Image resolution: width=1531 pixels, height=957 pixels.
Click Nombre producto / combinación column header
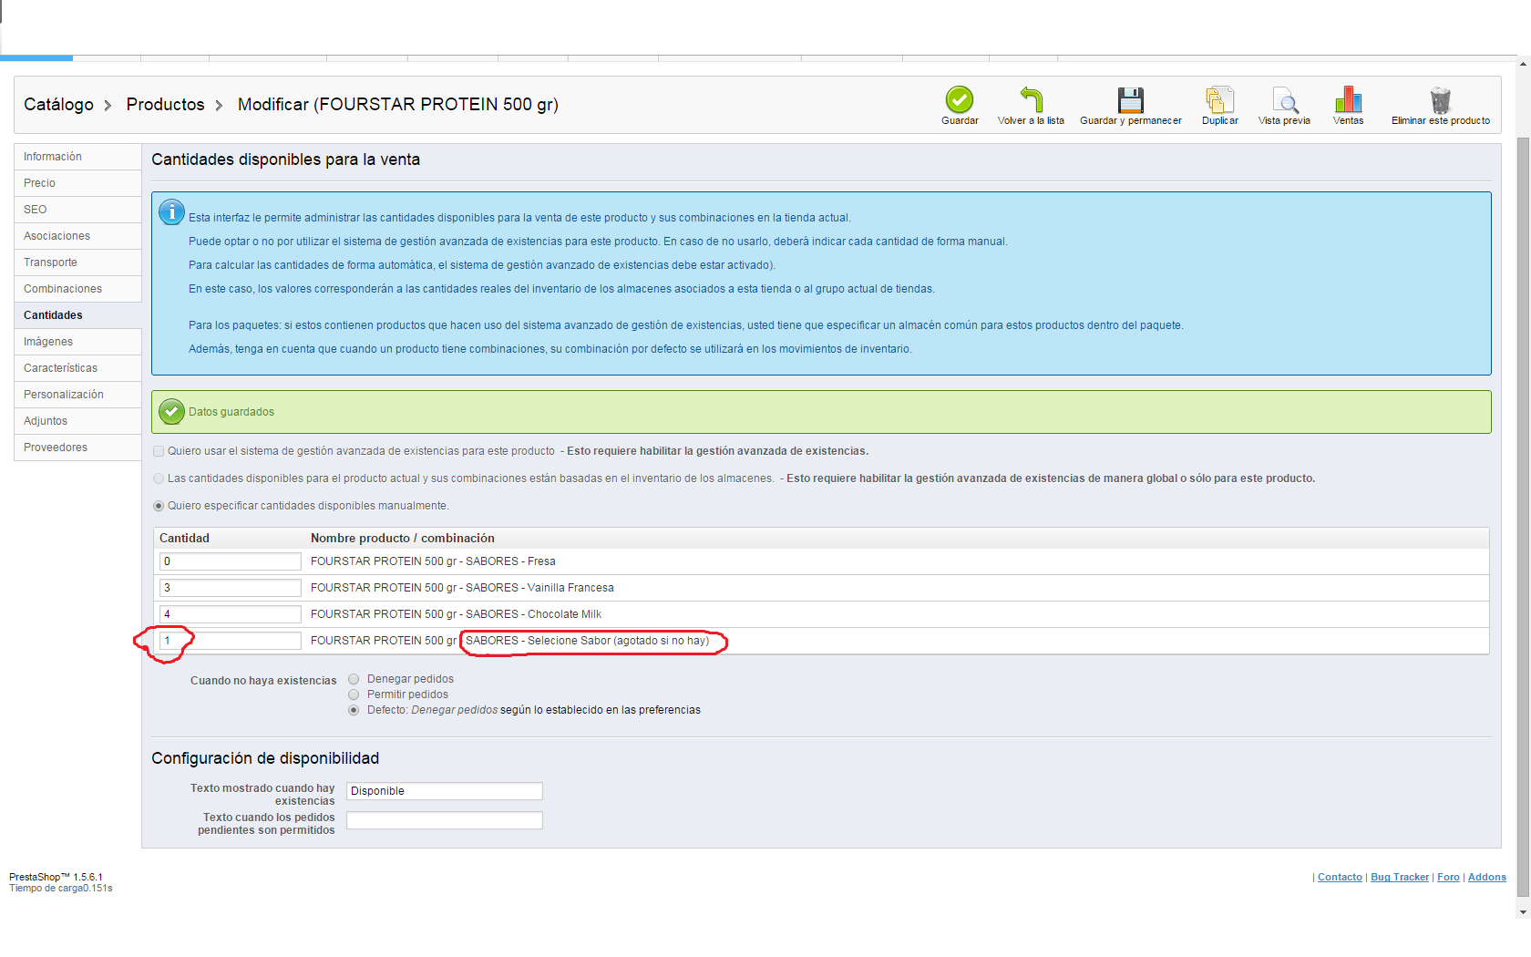point(403,539)
